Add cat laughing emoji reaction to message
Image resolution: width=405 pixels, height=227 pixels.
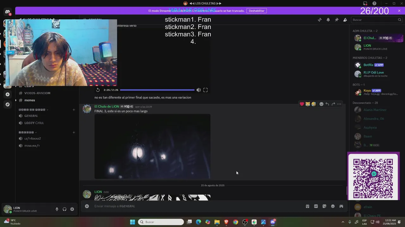[x=308, y=104]
